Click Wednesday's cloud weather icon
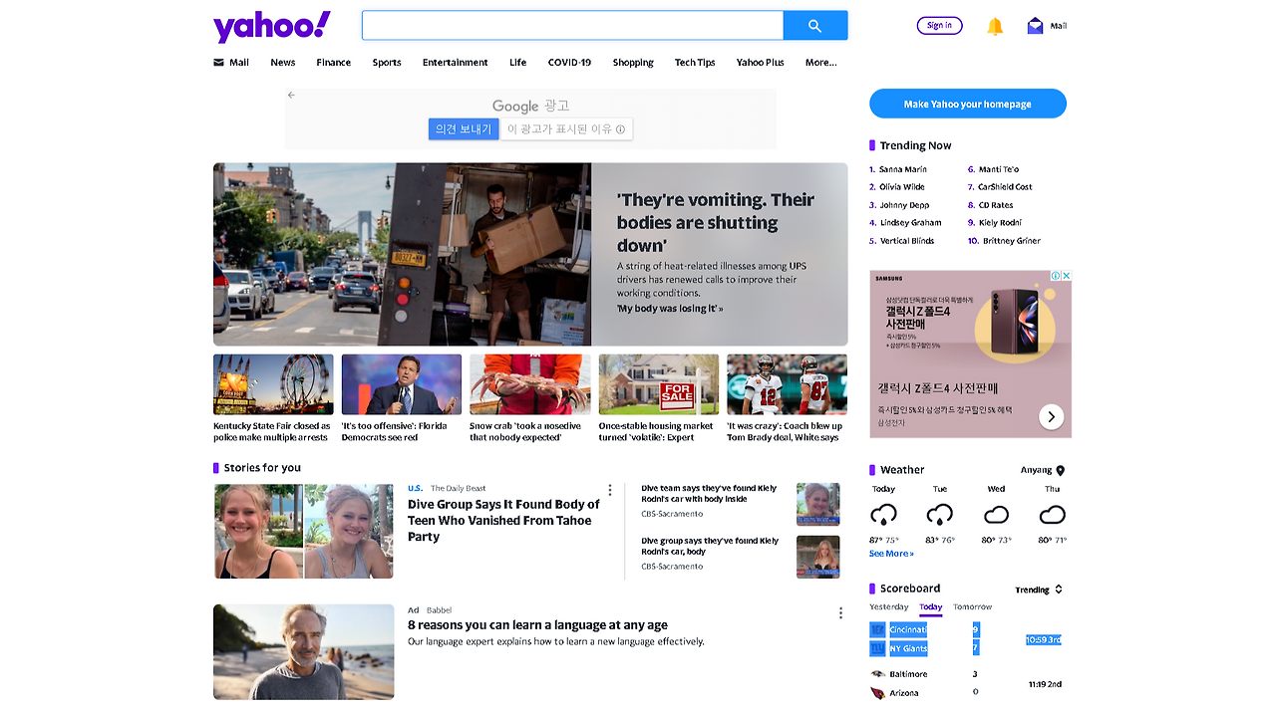This screenshot has width=1276, height=707. [x=996, y=515]
